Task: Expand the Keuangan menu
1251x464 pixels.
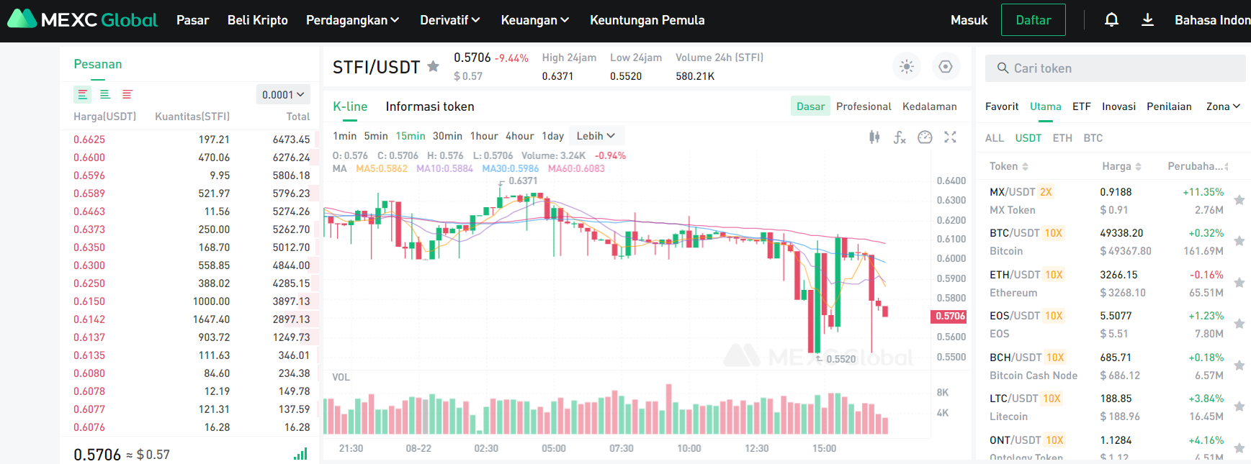Action: pyautogui.click(x=535, y=20)
